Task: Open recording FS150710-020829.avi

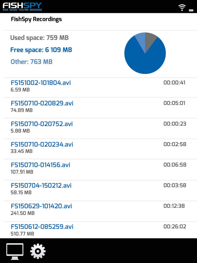Action: point(100,108)
